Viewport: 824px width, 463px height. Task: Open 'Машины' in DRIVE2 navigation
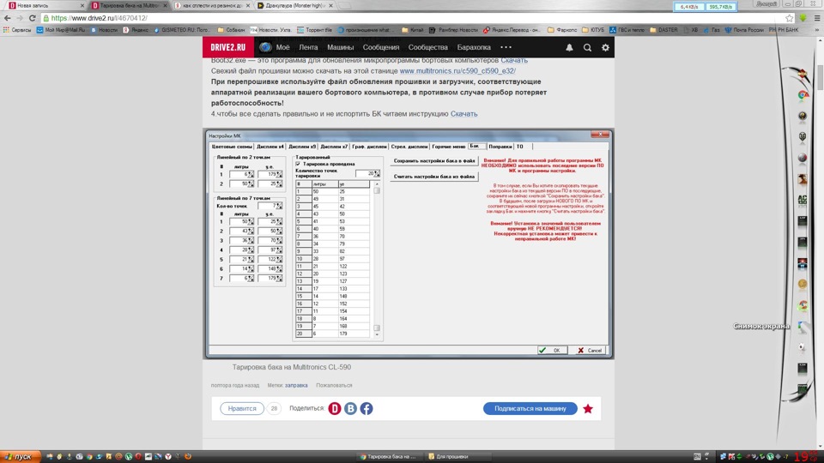pos(341,47)
